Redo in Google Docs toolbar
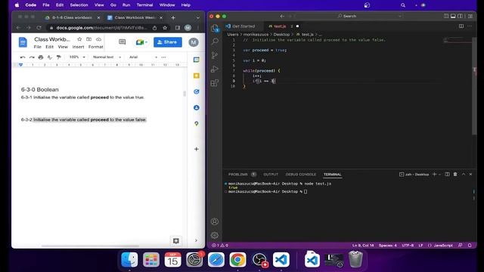484x272 pixels. pyautogui.click(x=32, y=57)
